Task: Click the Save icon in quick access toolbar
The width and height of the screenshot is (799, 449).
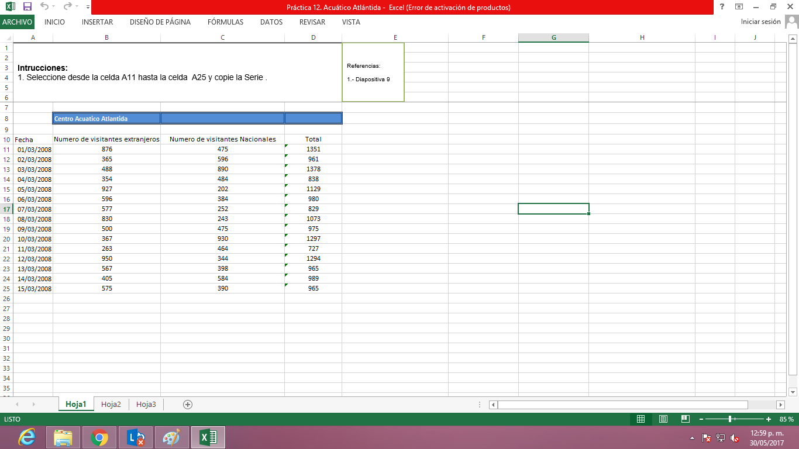Action: 27,7
